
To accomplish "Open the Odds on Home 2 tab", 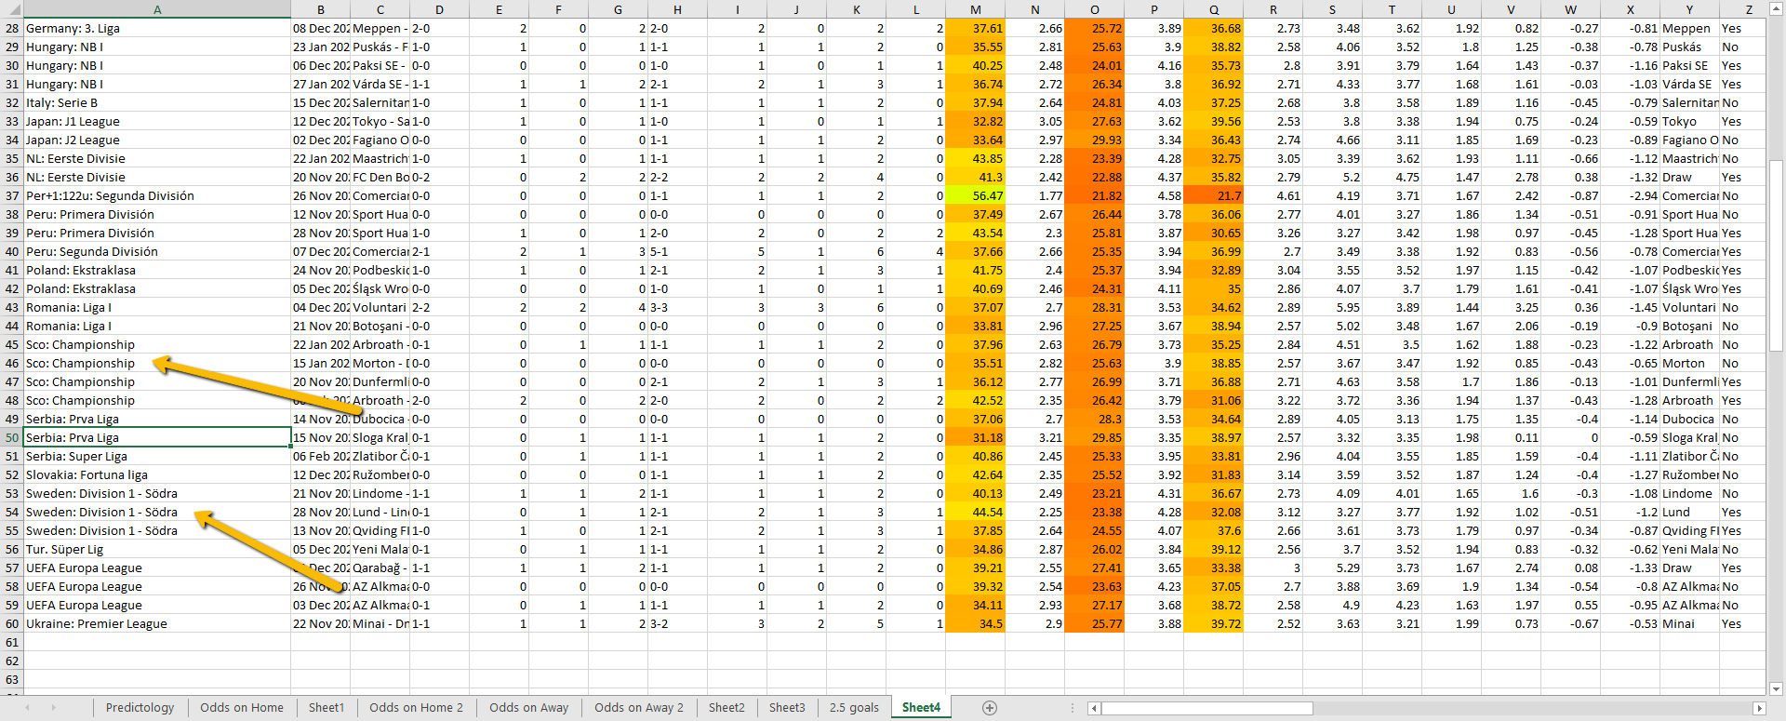I will pos(416,708).
